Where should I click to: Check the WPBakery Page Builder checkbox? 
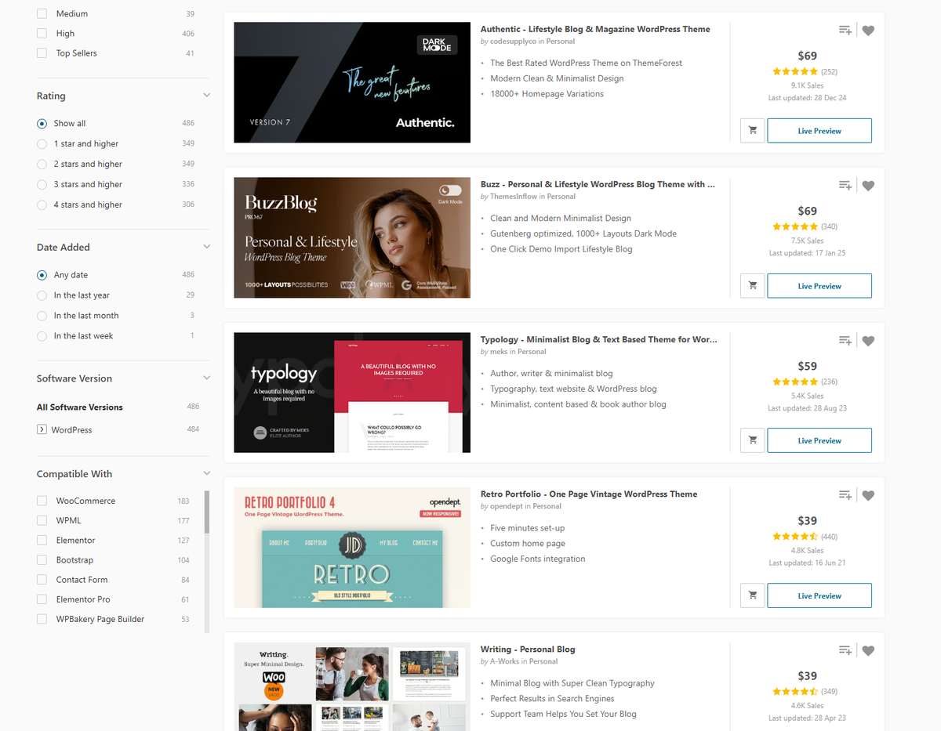[x=42, y=619]
